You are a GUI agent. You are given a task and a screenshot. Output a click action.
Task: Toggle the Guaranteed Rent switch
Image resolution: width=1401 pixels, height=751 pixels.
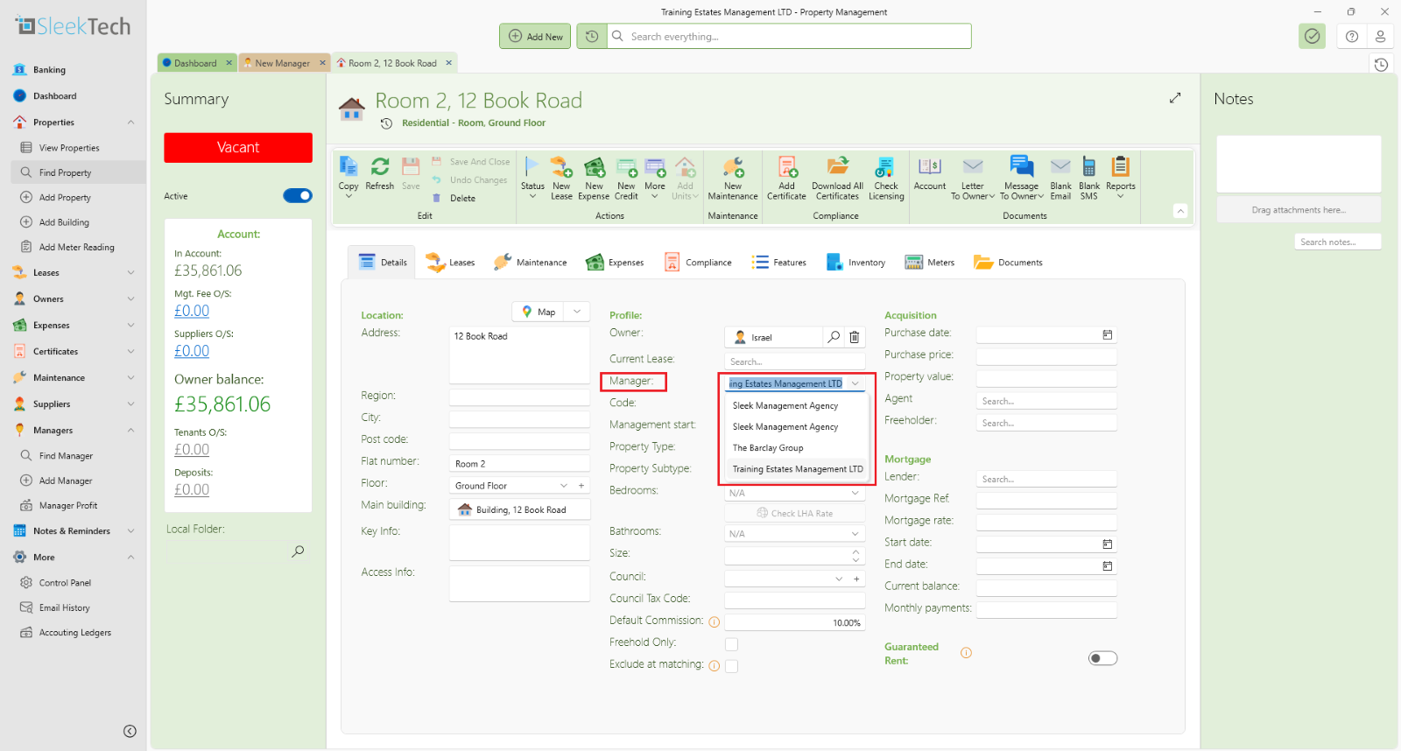[x=1102, y=658]
